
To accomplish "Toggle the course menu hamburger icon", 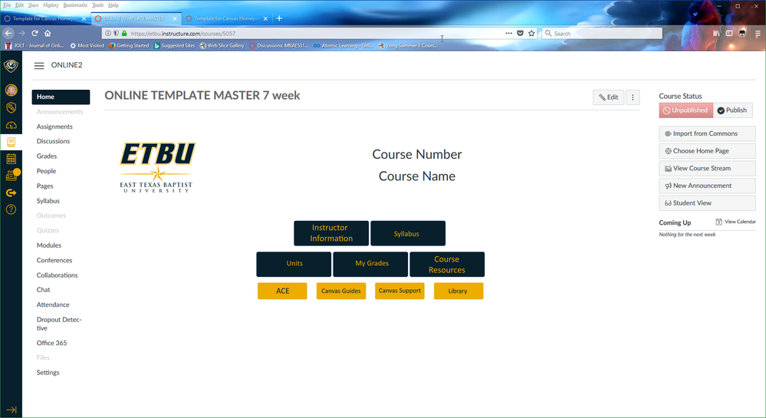I will click(39, 65).
